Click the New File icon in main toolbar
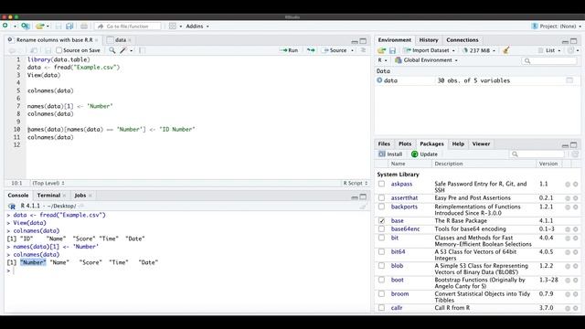The height and width of the screenshot is (329, 585). tap(5, 27)
